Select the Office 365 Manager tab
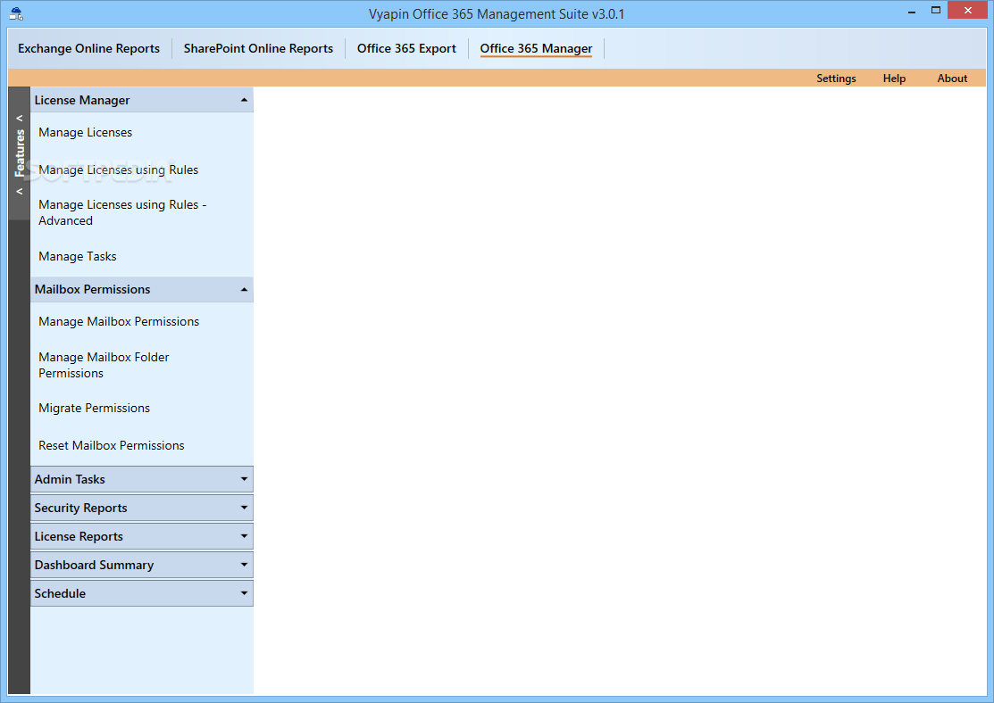The height and width of the screenshot is (703, 994). tap(536, 49)
